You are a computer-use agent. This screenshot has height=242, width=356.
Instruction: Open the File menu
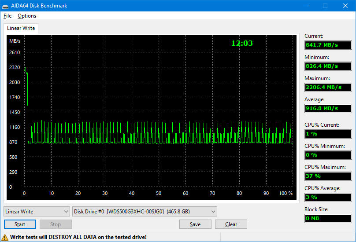click(x=7, y=16)
